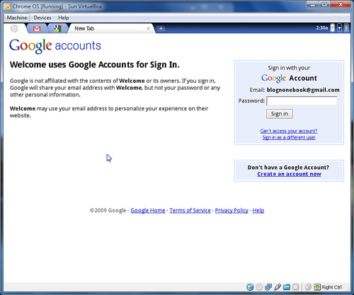This screenshot has height=295, width=354.
Task: Maximize the VirtualBox window
Action: tap(325, 5)
